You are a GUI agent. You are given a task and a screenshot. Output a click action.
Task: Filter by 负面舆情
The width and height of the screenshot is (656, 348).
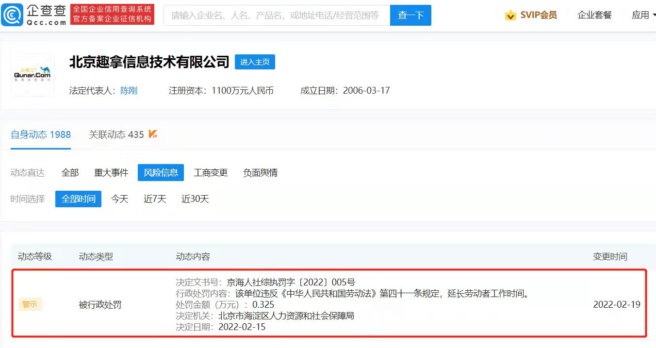click(260, 173)
